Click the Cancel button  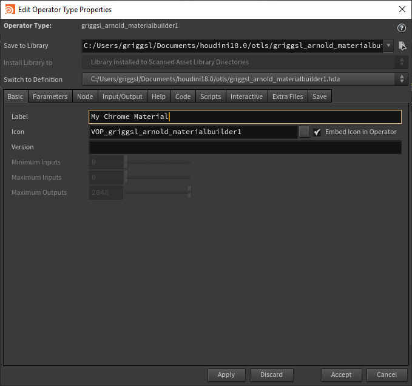[x=387, y=374]
